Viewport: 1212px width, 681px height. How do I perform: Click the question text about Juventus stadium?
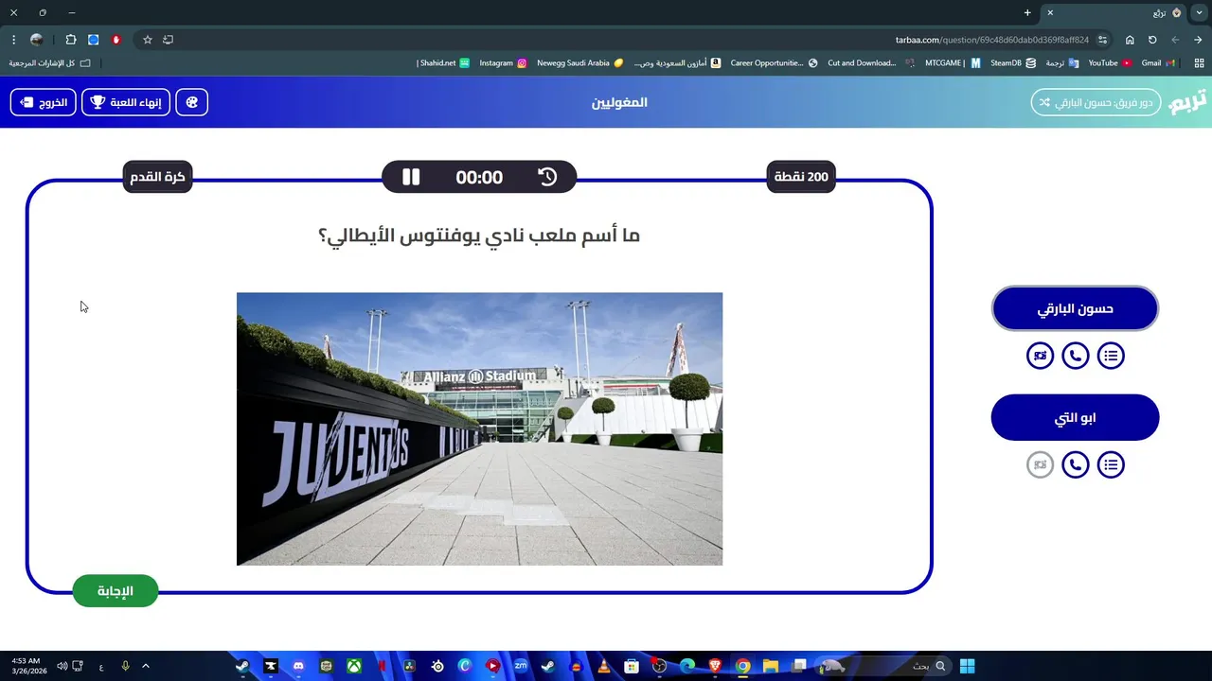[x=479, y=236]
